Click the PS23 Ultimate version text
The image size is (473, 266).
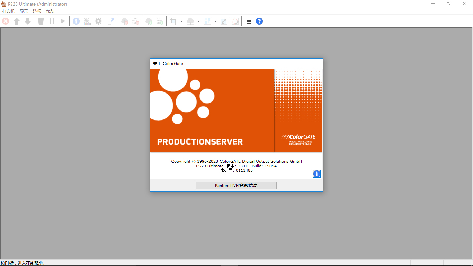[236, 166]
